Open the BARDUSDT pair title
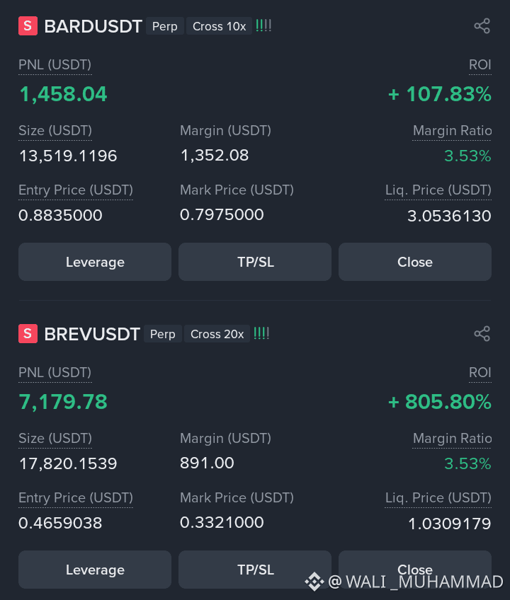This screenshot has width=510, height=600. [x=93, y=26]
